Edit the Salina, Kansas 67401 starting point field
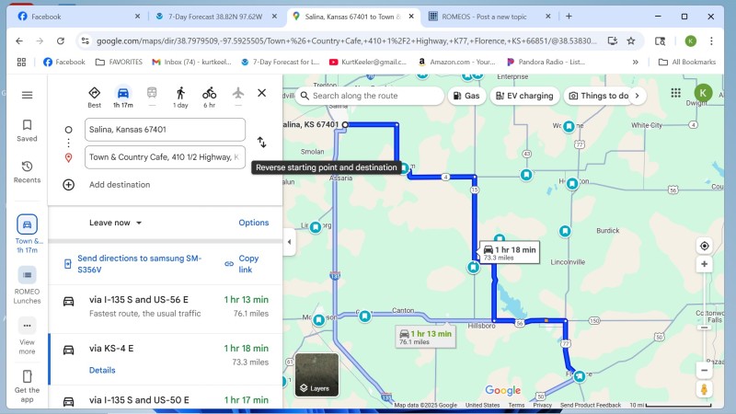Viewport: 736px width, 414px height. [x=165, y=130]
